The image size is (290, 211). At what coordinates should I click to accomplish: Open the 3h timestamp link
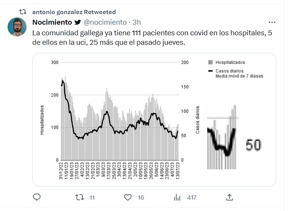point(137,22)
